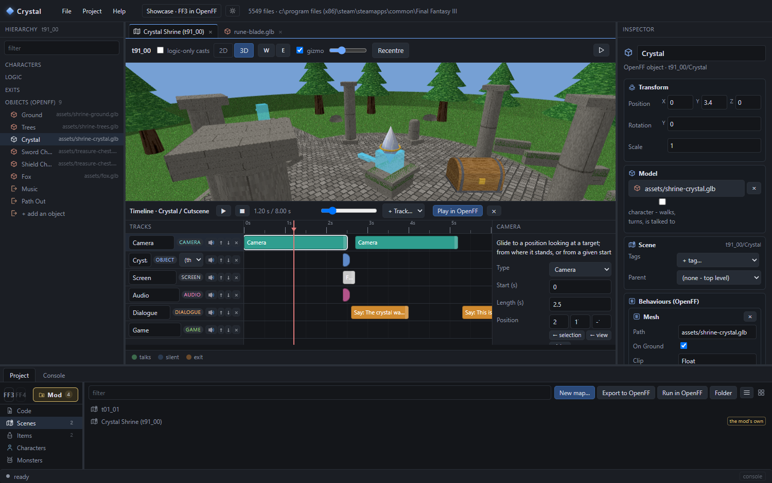Select the Fox object in hierarchy

click(62, 177)
